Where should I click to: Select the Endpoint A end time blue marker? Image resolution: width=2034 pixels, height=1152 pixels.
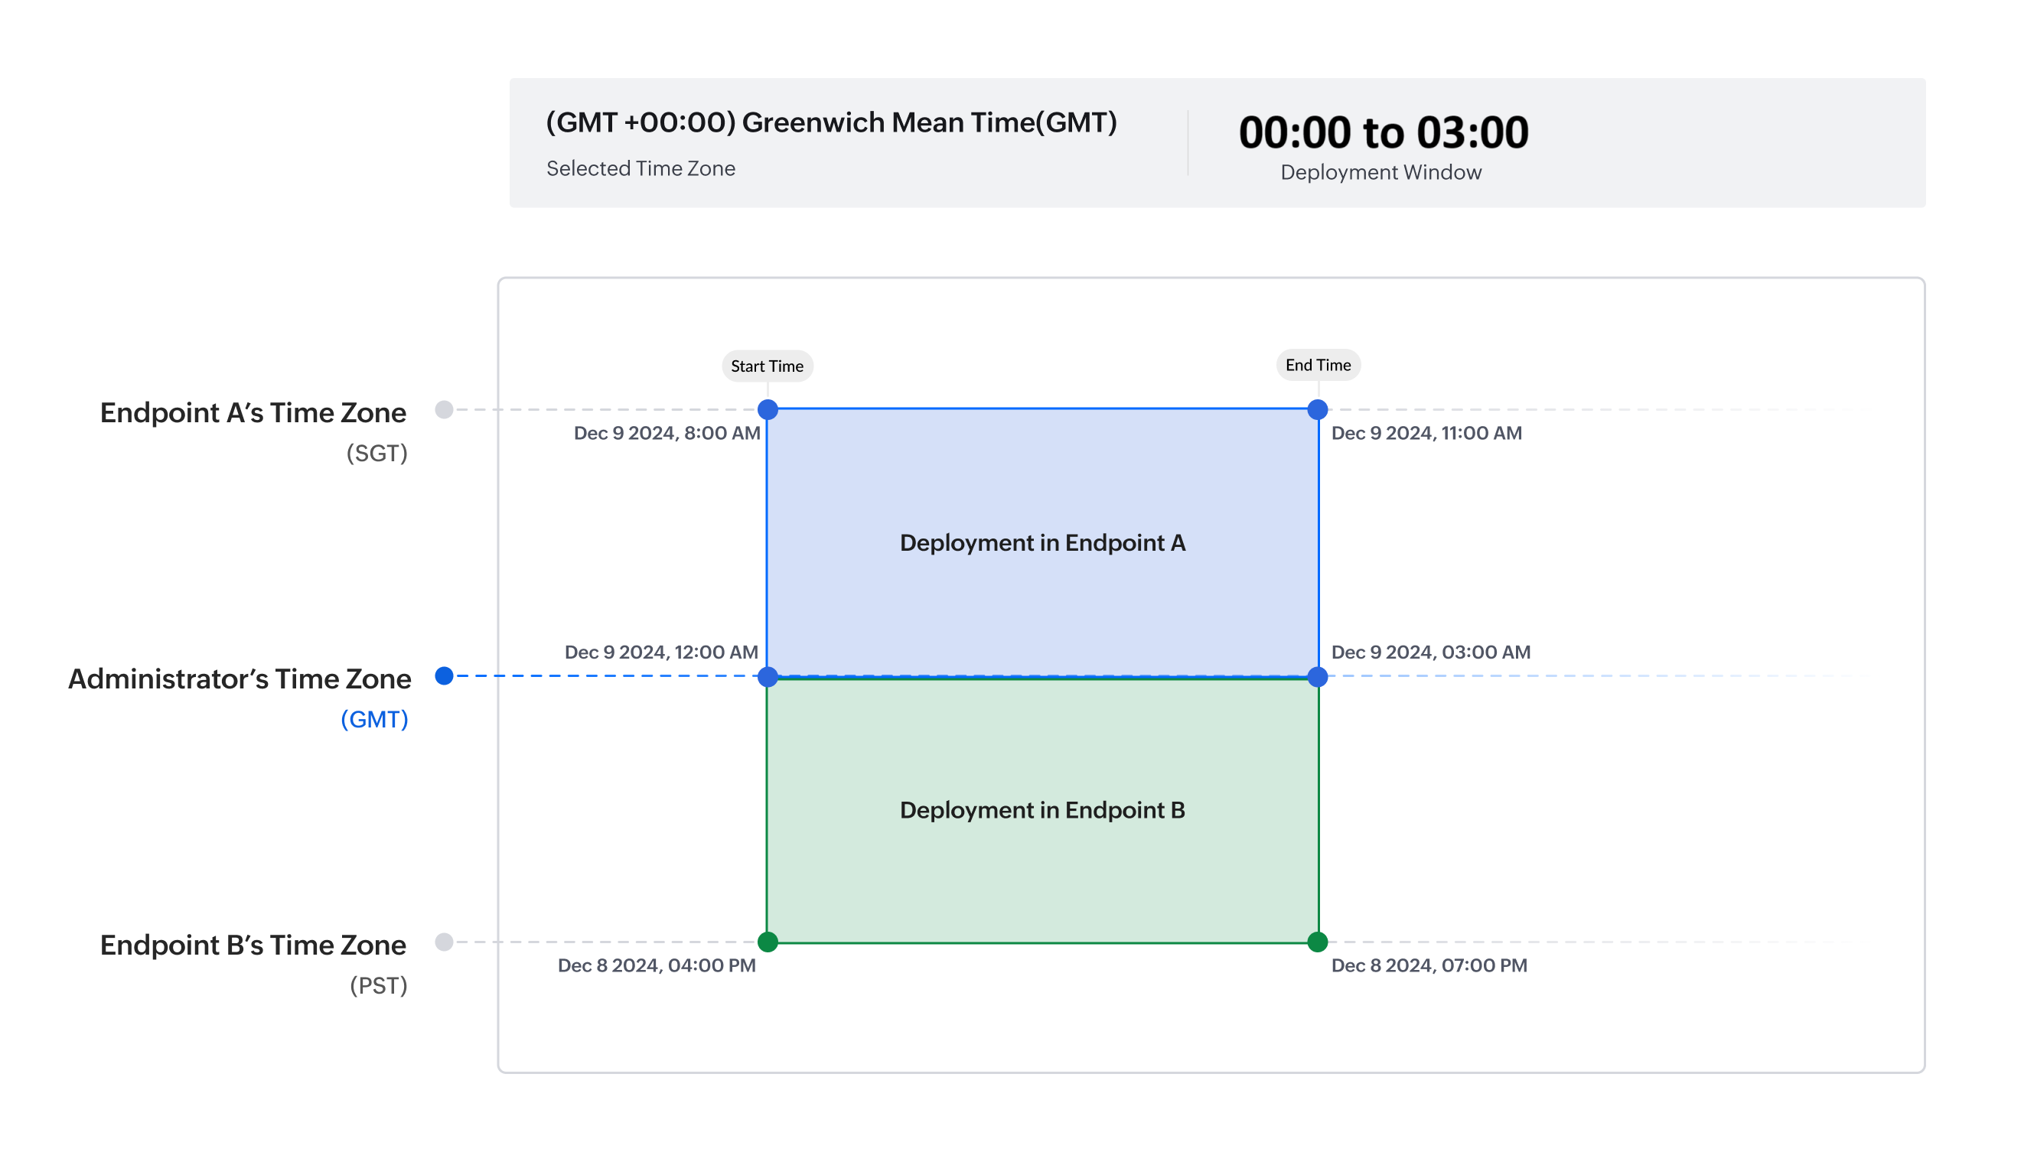coord(1317,409)
